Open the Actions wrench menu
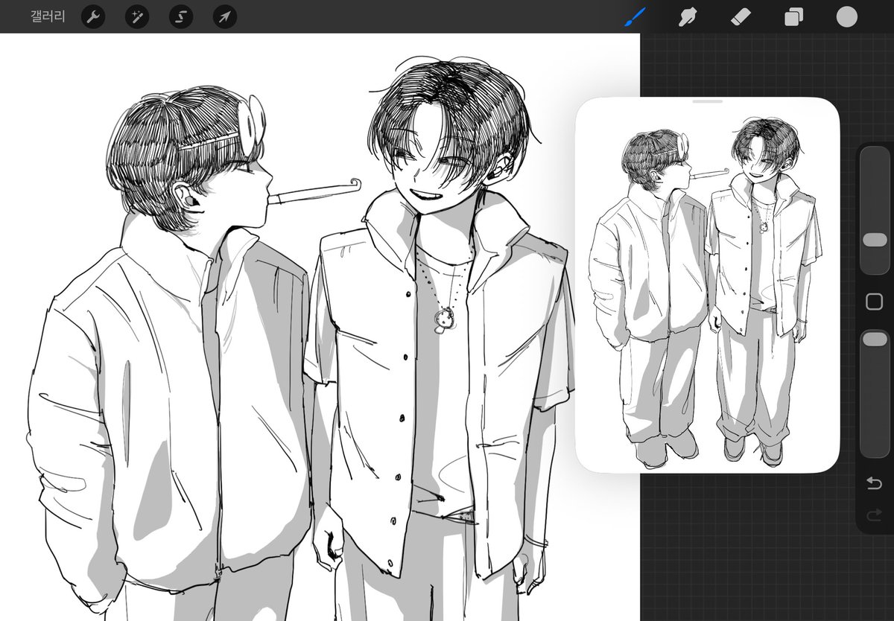Viewport: 894px width, 621px height. pos(92,16)
